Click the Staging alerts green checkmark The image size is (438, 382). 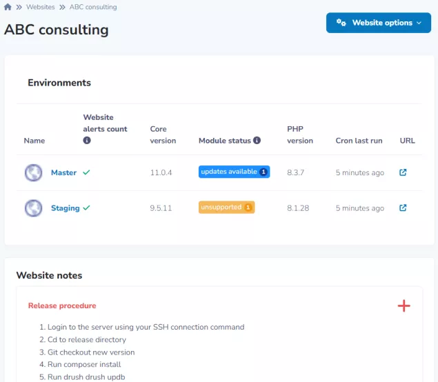(x=86, y=208)
